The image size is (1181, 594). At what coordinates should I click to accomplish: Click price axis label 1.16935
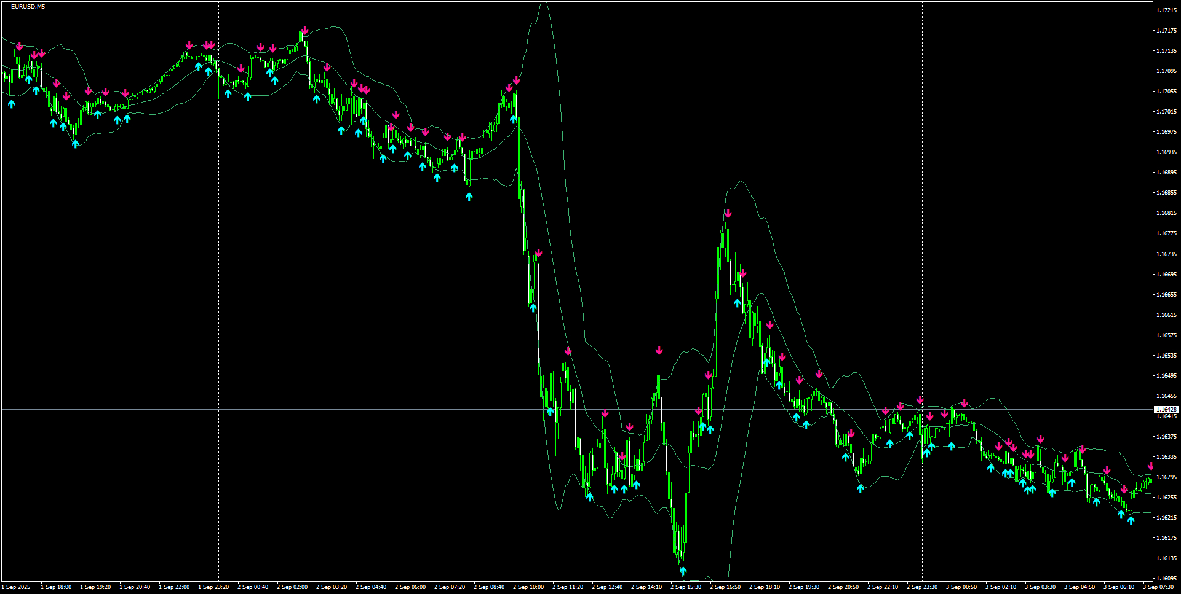pyautogui.click(x=1166, y=152)
